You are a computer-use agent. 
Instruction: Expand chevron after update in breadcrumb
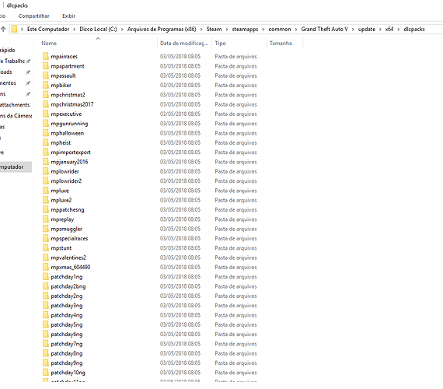coord(380,29)
